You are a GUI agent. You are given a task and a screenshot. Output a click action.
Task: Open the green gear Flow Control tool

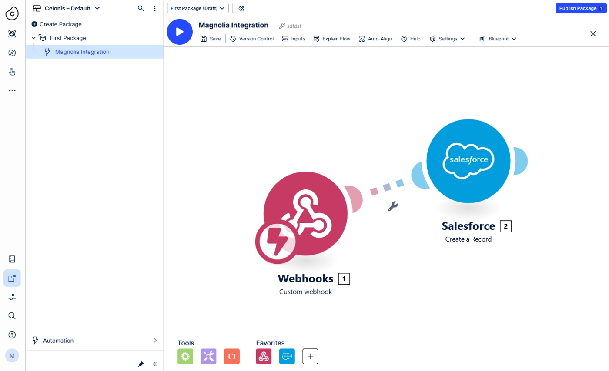point(185,356)
